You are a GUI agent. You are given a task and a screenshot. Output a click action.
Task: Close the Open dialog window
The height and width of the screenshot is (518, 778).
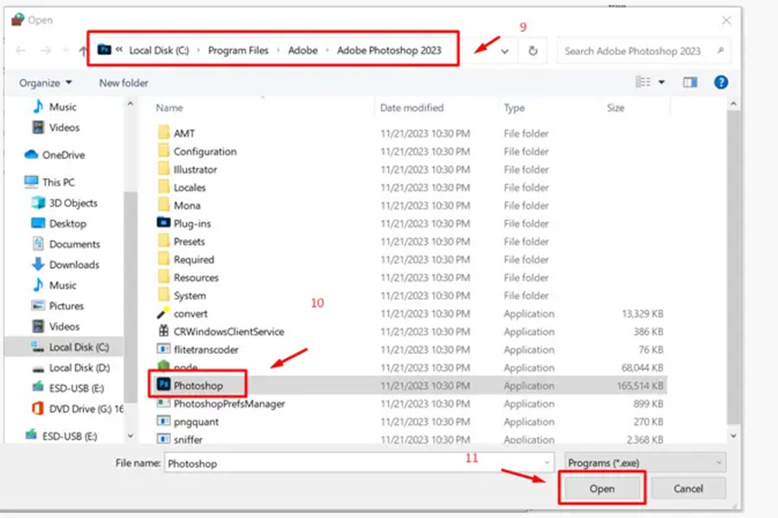coord(726,21)
